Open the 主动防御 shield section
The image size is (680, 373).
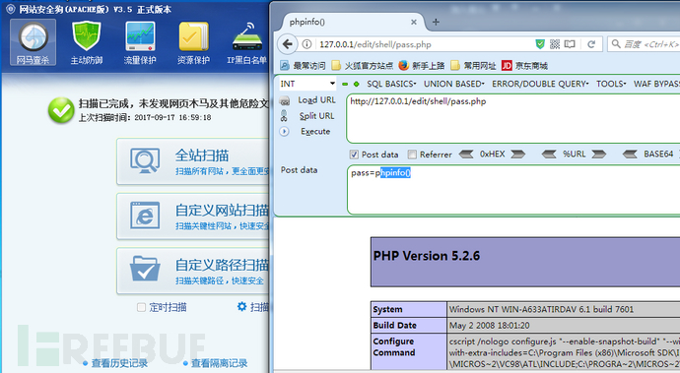coord(87,42)
